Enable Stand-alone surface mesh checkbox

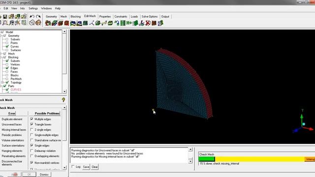[31, 140]
